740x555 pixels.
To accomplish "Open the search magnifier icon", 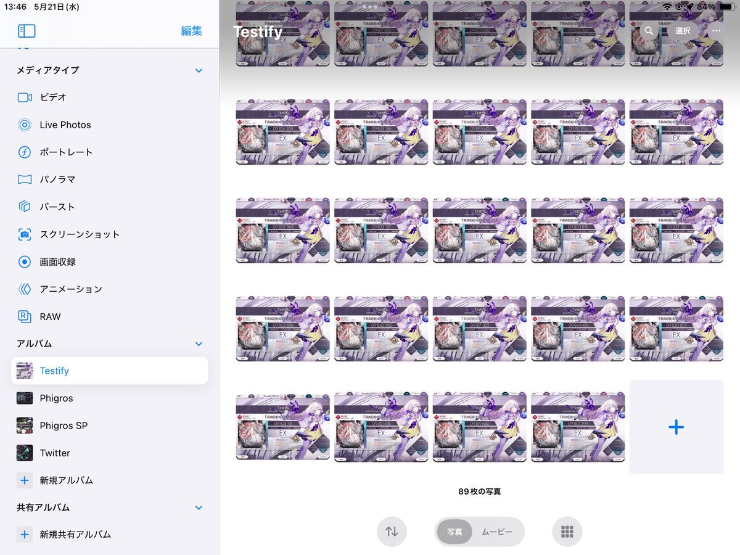I will pyautogui.click(x=649, y=30).
